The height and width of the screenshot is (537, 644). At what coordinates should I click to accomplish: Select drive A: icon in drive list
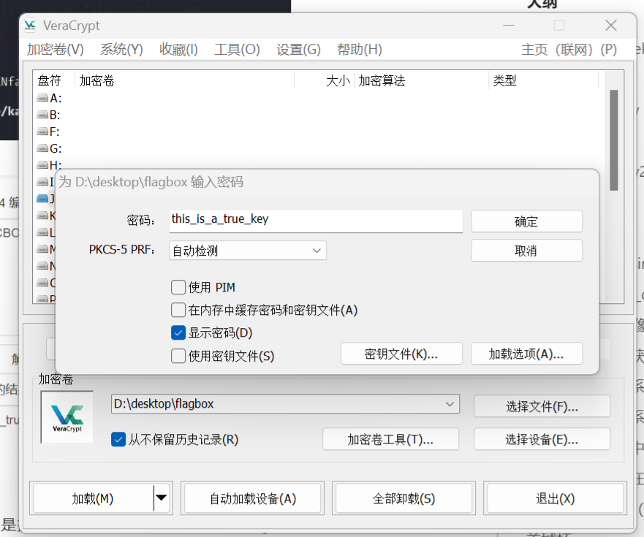pyautogui.click(x=42, y=98)
